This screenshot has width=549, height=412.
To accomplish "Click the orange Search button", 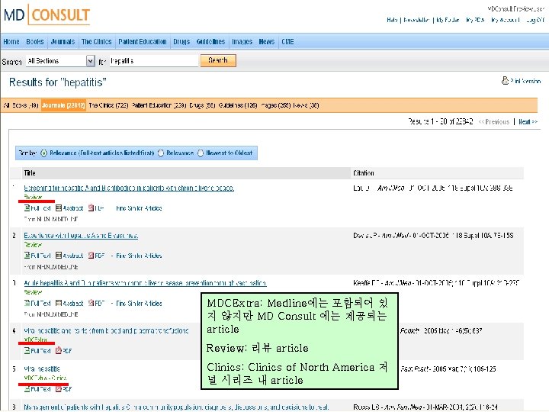I will [x=218, y=60].
